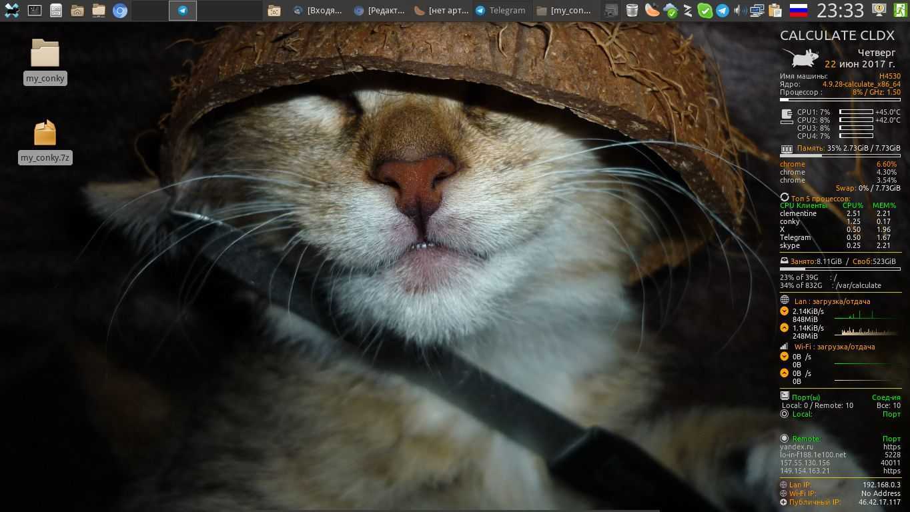Viewport: 910px width, 512px height.
Task: Switch to the [Входя... taskbar window
Action: [318, 10]
